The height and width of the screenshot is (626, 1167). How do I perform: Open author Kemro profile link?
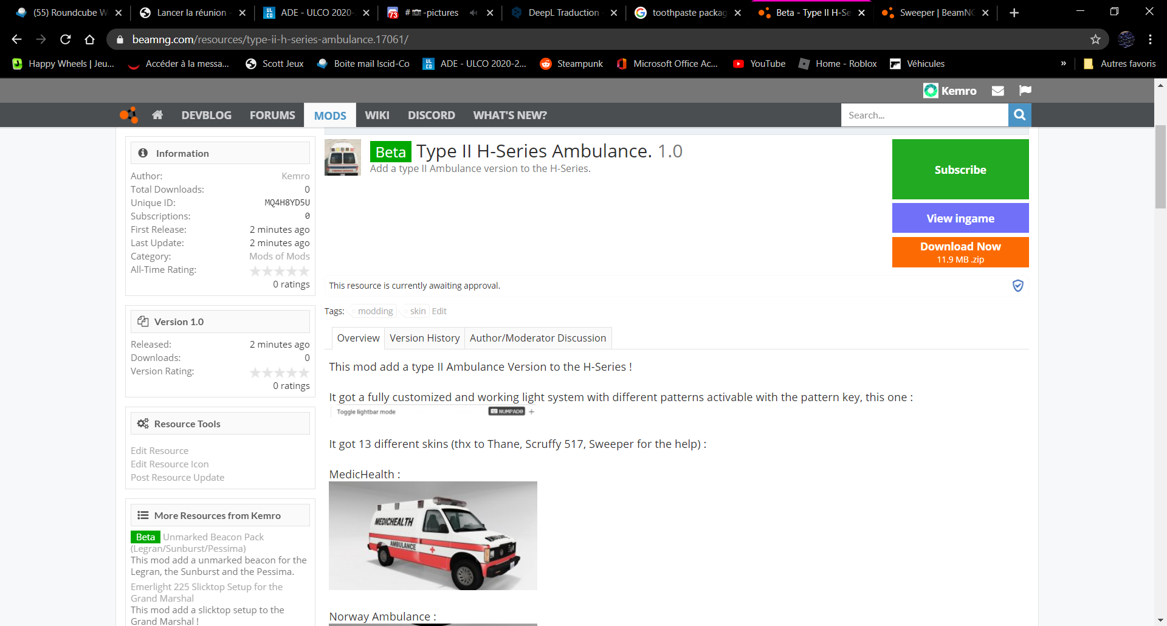(x=295, y=176)
